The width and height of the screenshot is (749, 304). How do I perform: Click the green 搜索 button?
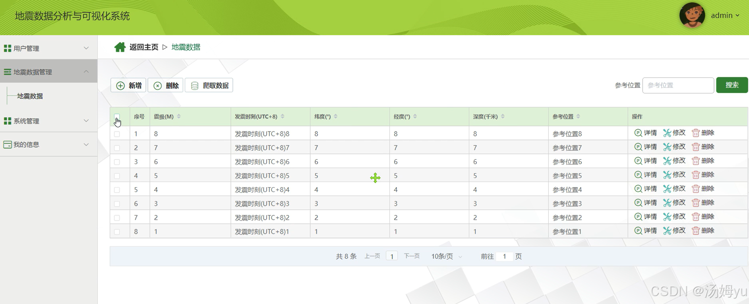[x=732, y=85]
